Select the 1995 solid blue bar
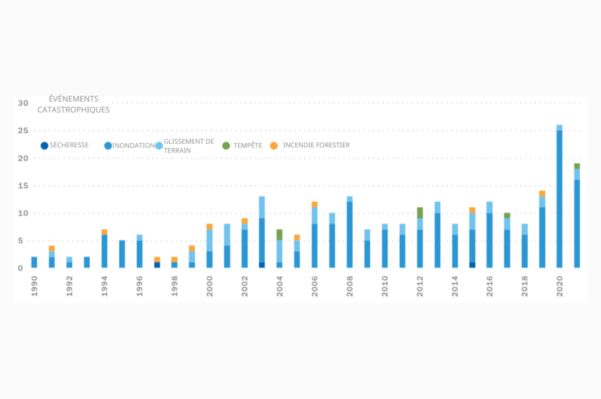 click(x=122, y=253)
